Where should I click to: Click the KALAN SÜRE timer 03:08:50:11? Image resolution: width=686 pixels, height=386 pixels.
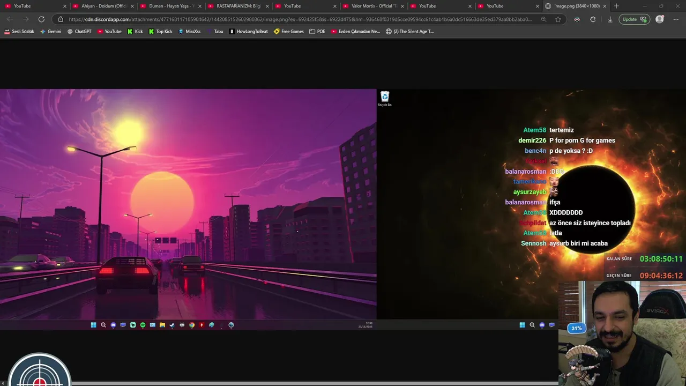[x=661, y=259]
